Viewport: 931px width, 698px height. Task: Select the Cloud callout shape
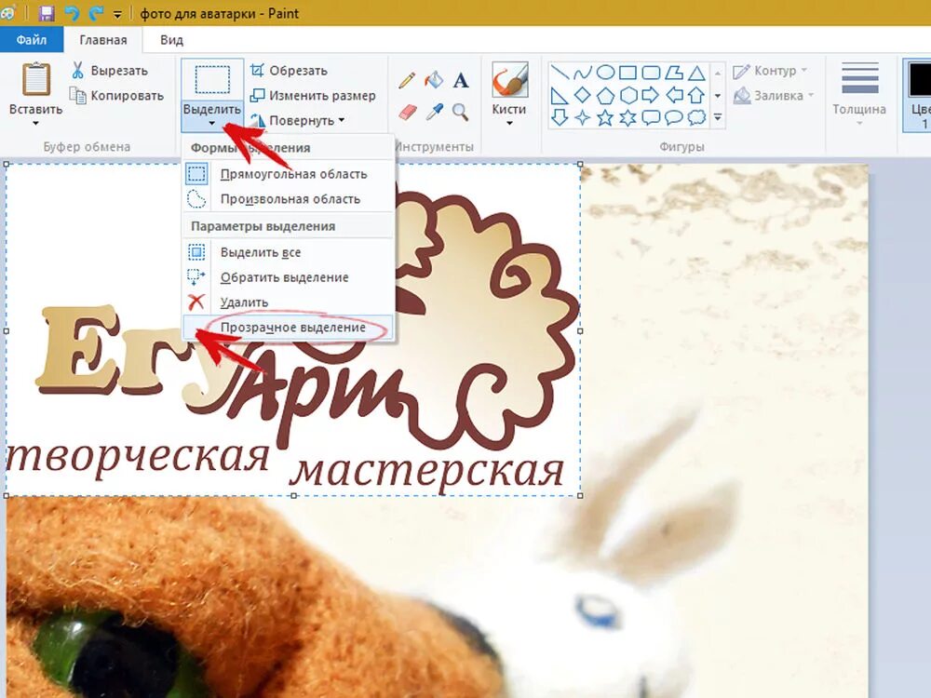coord(696,117)
